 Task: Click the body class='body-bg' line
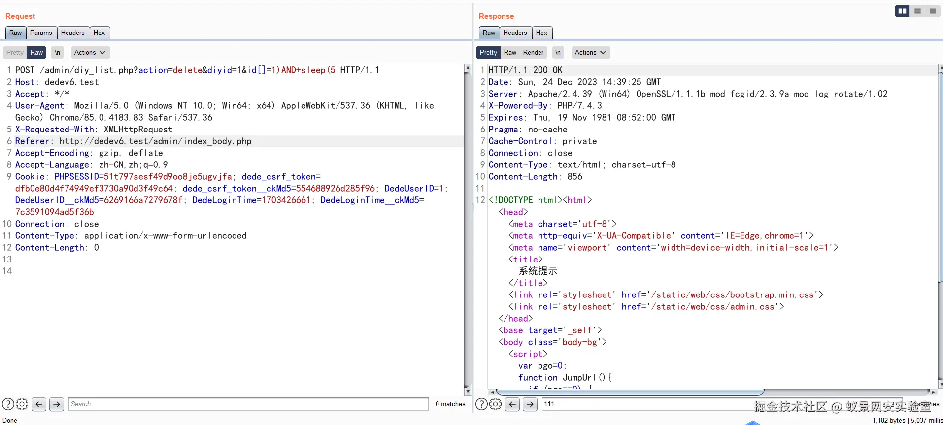pyautogui.click(x=552, y=342)
